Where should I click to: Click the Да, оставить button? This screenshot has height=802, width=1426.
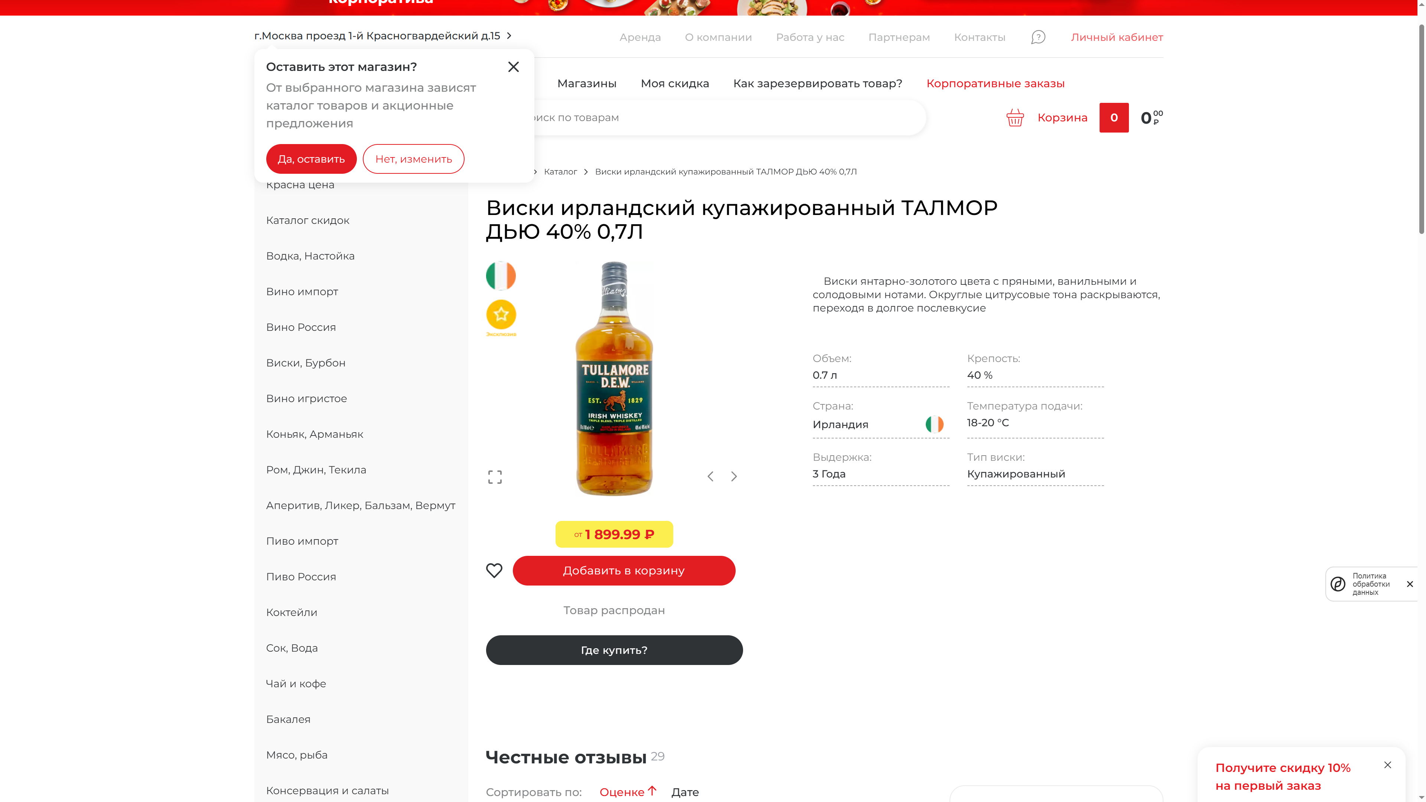tap(311, 159)
